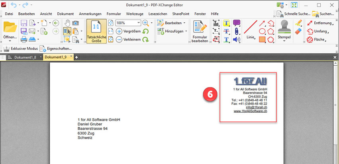This screenshot has height=164, width=339.
Task: Open the Datei menu
Action: [x=9, y=14]
